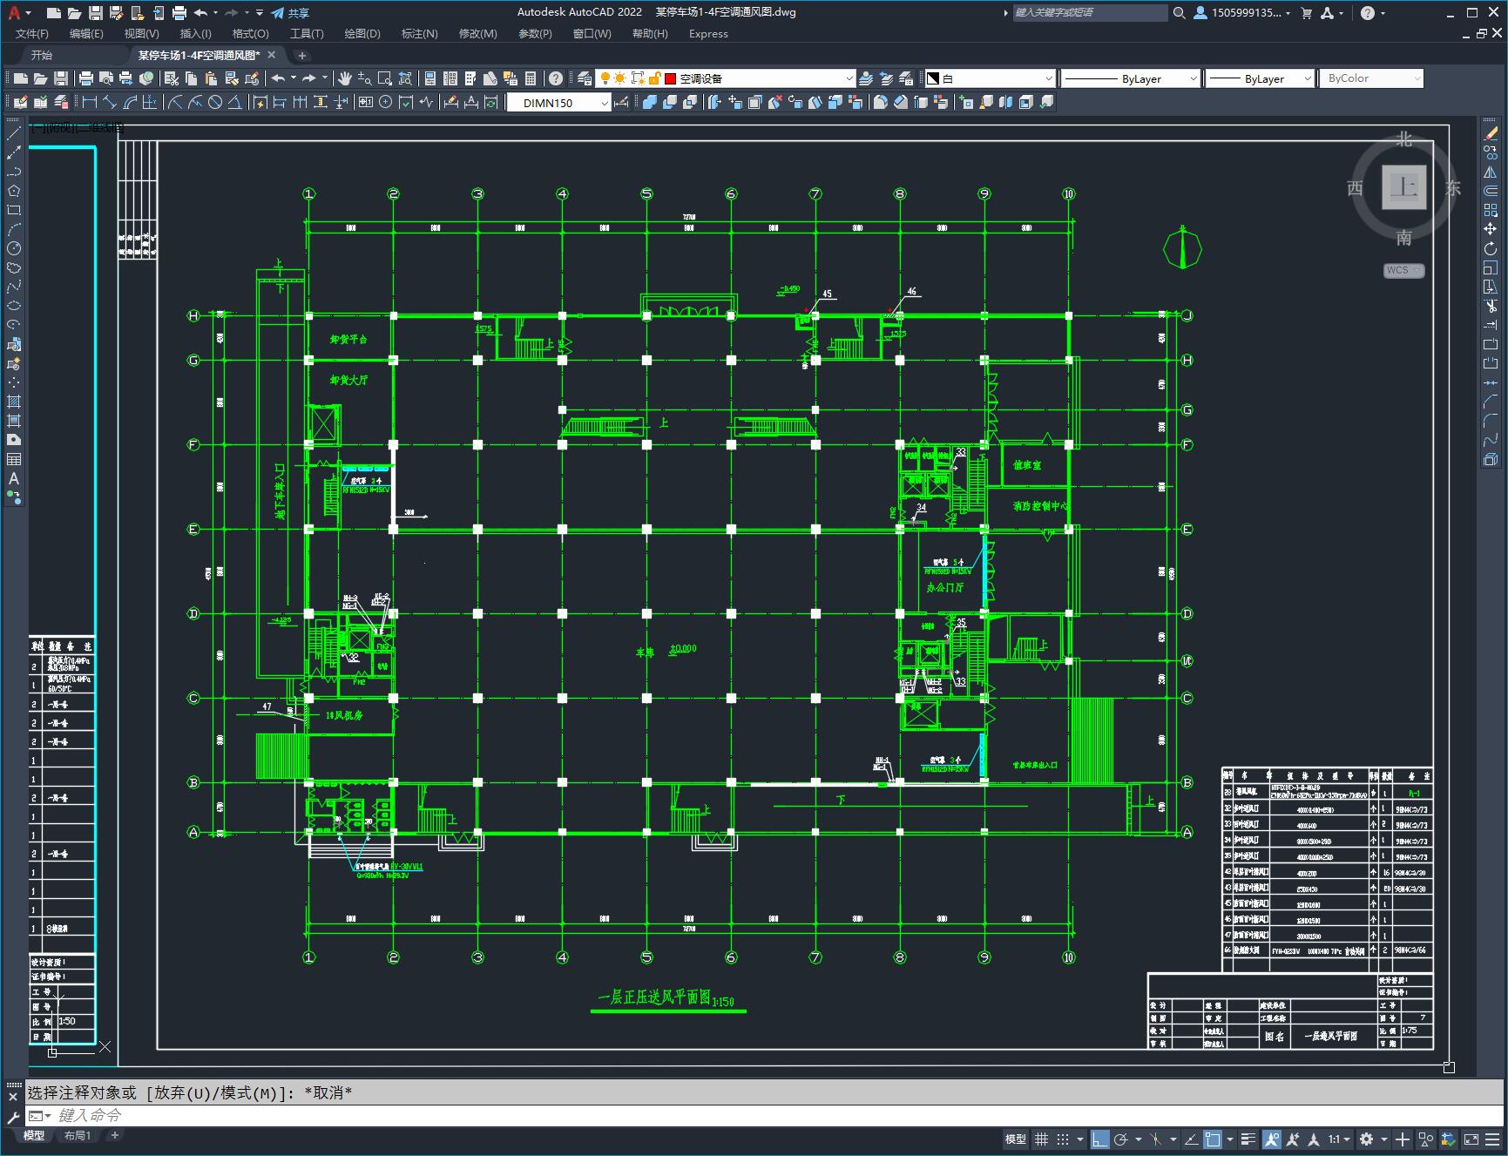This screenshot has height=1156, width=1508.
Task: Open the 1:1 annotation scale dropdown
Action: pos(1339,1139)
